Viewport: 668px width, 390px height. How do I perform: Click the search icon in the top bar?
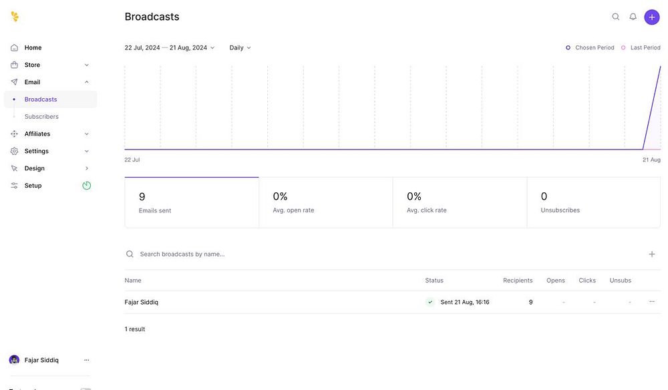coord(616,17)
